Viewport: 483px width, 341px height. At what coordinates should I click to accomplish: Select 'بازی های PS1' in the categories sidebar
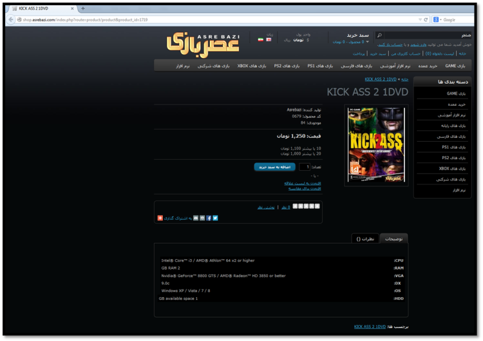tap(454, 148)
